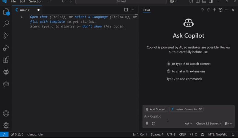Open Chat panel more options ellipsis
The width and height of the screenshot is (238, 138).
tap(227, 10)
